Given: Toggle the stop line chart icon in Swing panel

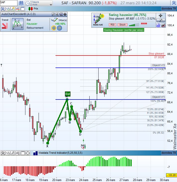Looking at the screenshot, I should 163,25.
